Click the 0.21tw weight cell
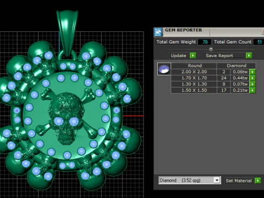This screenshot has height=198, width=264. (x=240, y=90)
